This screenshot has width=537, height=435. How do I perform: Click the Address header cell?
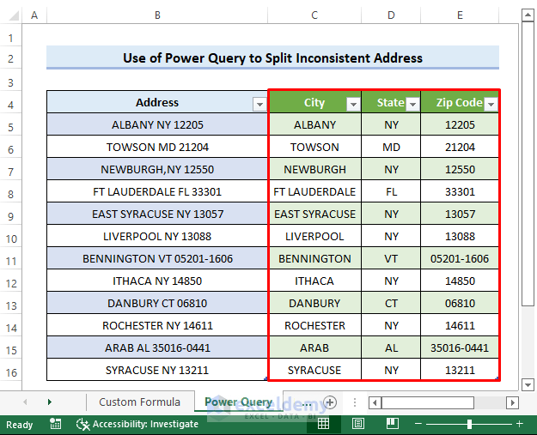[157, 102]
